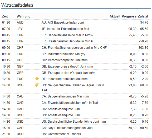Select the Währung column header

(23, 16)
